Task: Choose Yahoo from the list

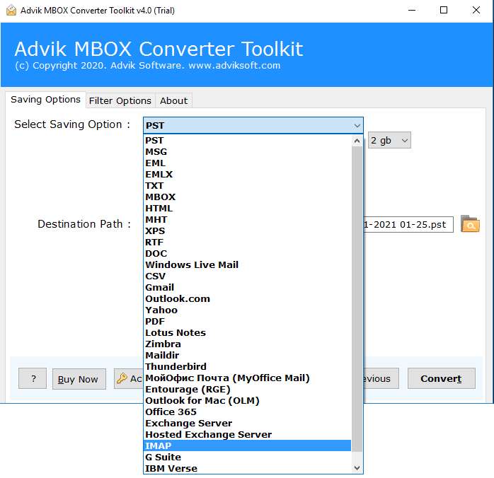Action: 247,310
